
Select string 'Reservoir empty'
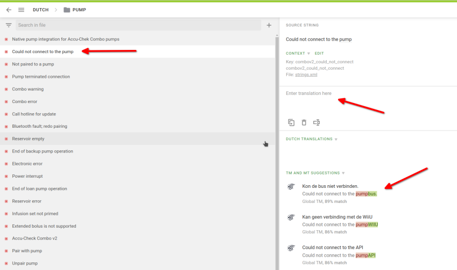pyautogui.click(x=28, y=139)
